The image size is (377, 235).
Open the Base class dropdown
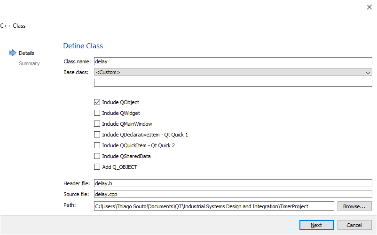(x=233, y=72)
